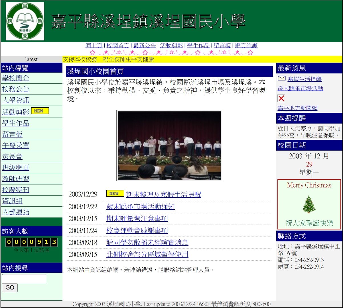Open 嘉平地方新聞網 link

(x=297, y=108)
